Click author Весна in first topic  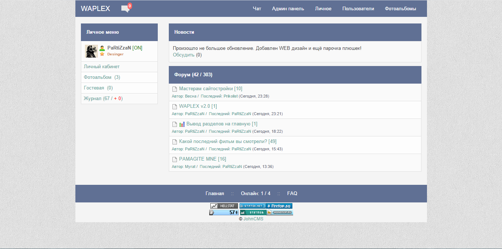click(191, 96)
